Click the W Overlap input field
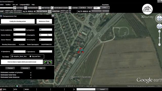The image size is (162, 91). point(46,40)
